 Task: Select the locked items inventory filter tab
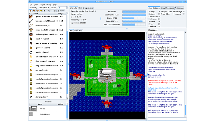coord(55,11)
